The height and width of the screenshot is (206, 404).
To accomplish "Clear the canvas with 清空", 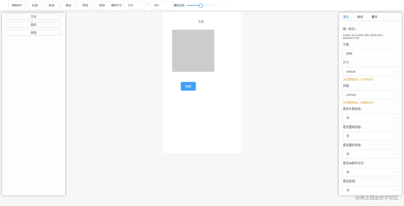I will click(x=68, y=5).
